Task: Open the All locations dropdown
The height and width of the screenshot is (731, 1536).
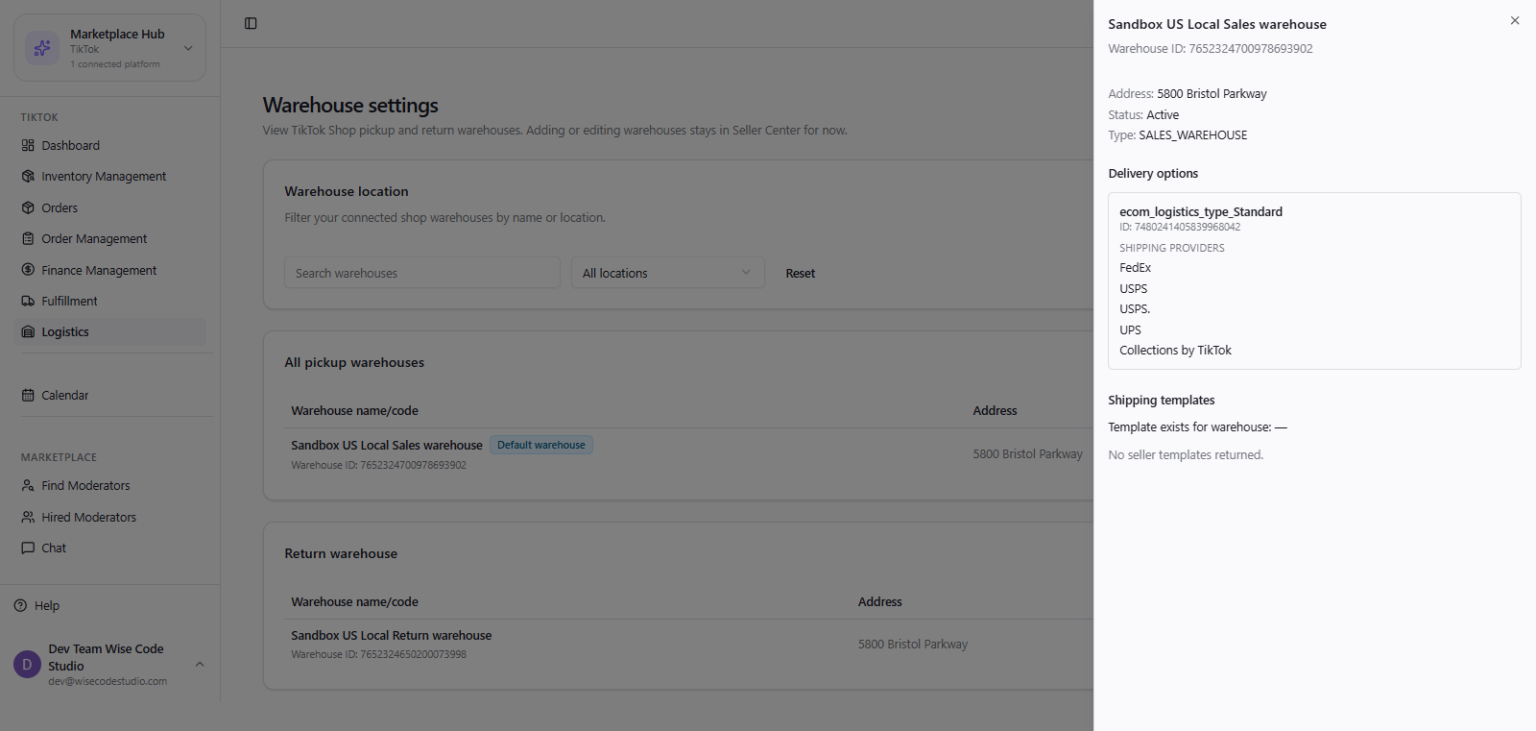Action: 668,273
